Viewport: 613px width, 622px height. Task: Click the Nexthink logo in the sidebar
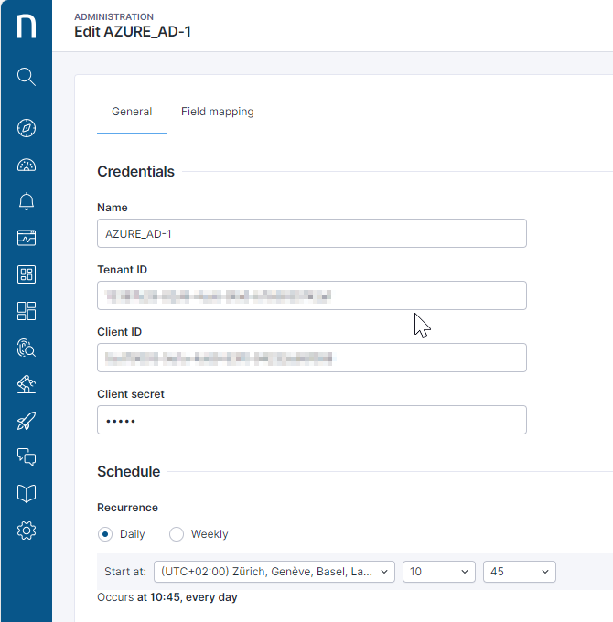point(27,26)
